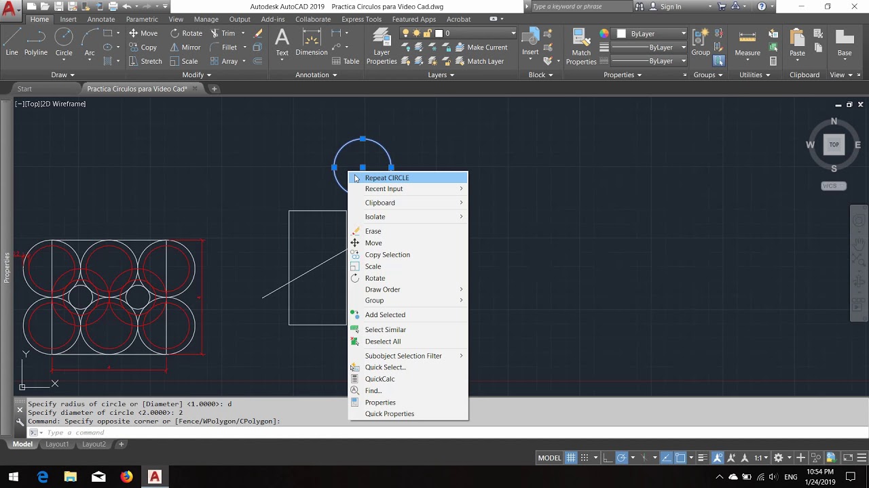Open the Parametric ribbon tab
This screenshot has width=869, height=488.
pos(142,19)
